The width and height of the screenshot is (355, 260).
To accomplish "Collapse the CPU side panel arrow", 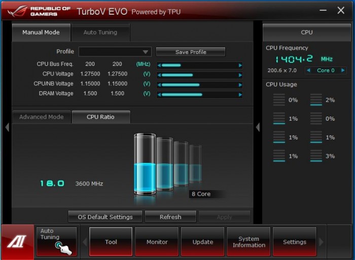I will 258,127.
